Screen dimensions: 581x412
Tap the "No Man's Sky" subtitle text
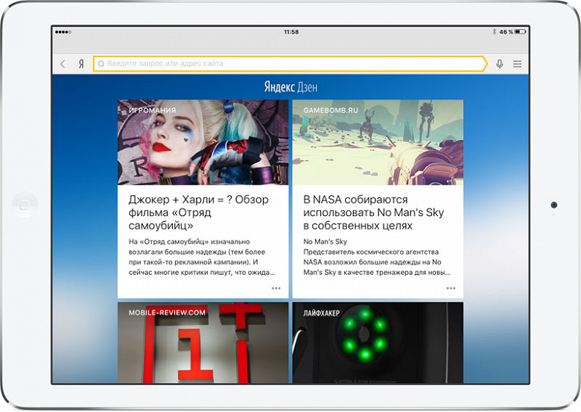325,241
